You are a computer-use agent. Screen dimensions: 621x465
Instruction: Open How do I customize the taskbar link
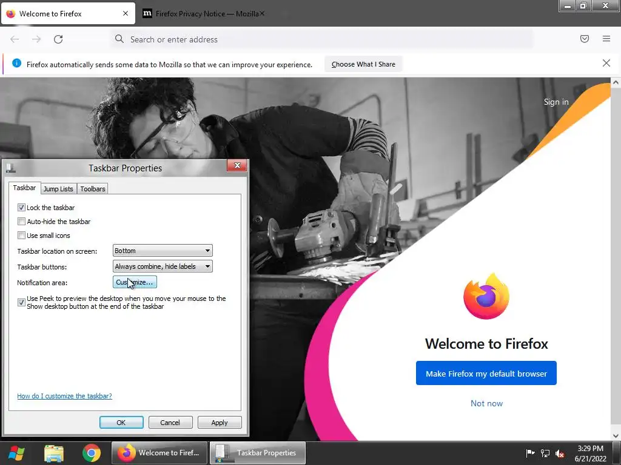pyautogui.click(x=64, y=396)
